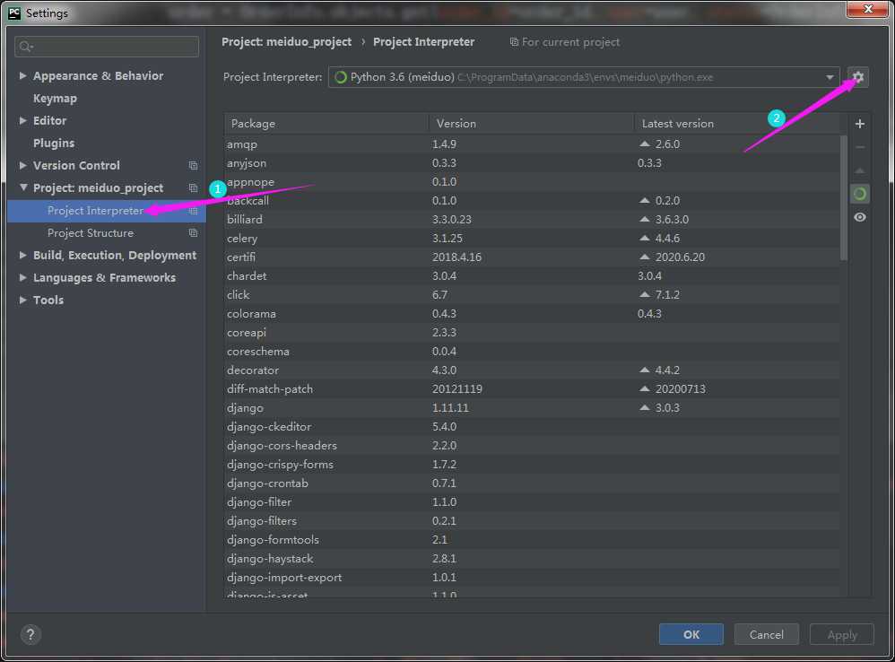
Task: Expand the Editor settings node
Action: (x=22, y=120)
